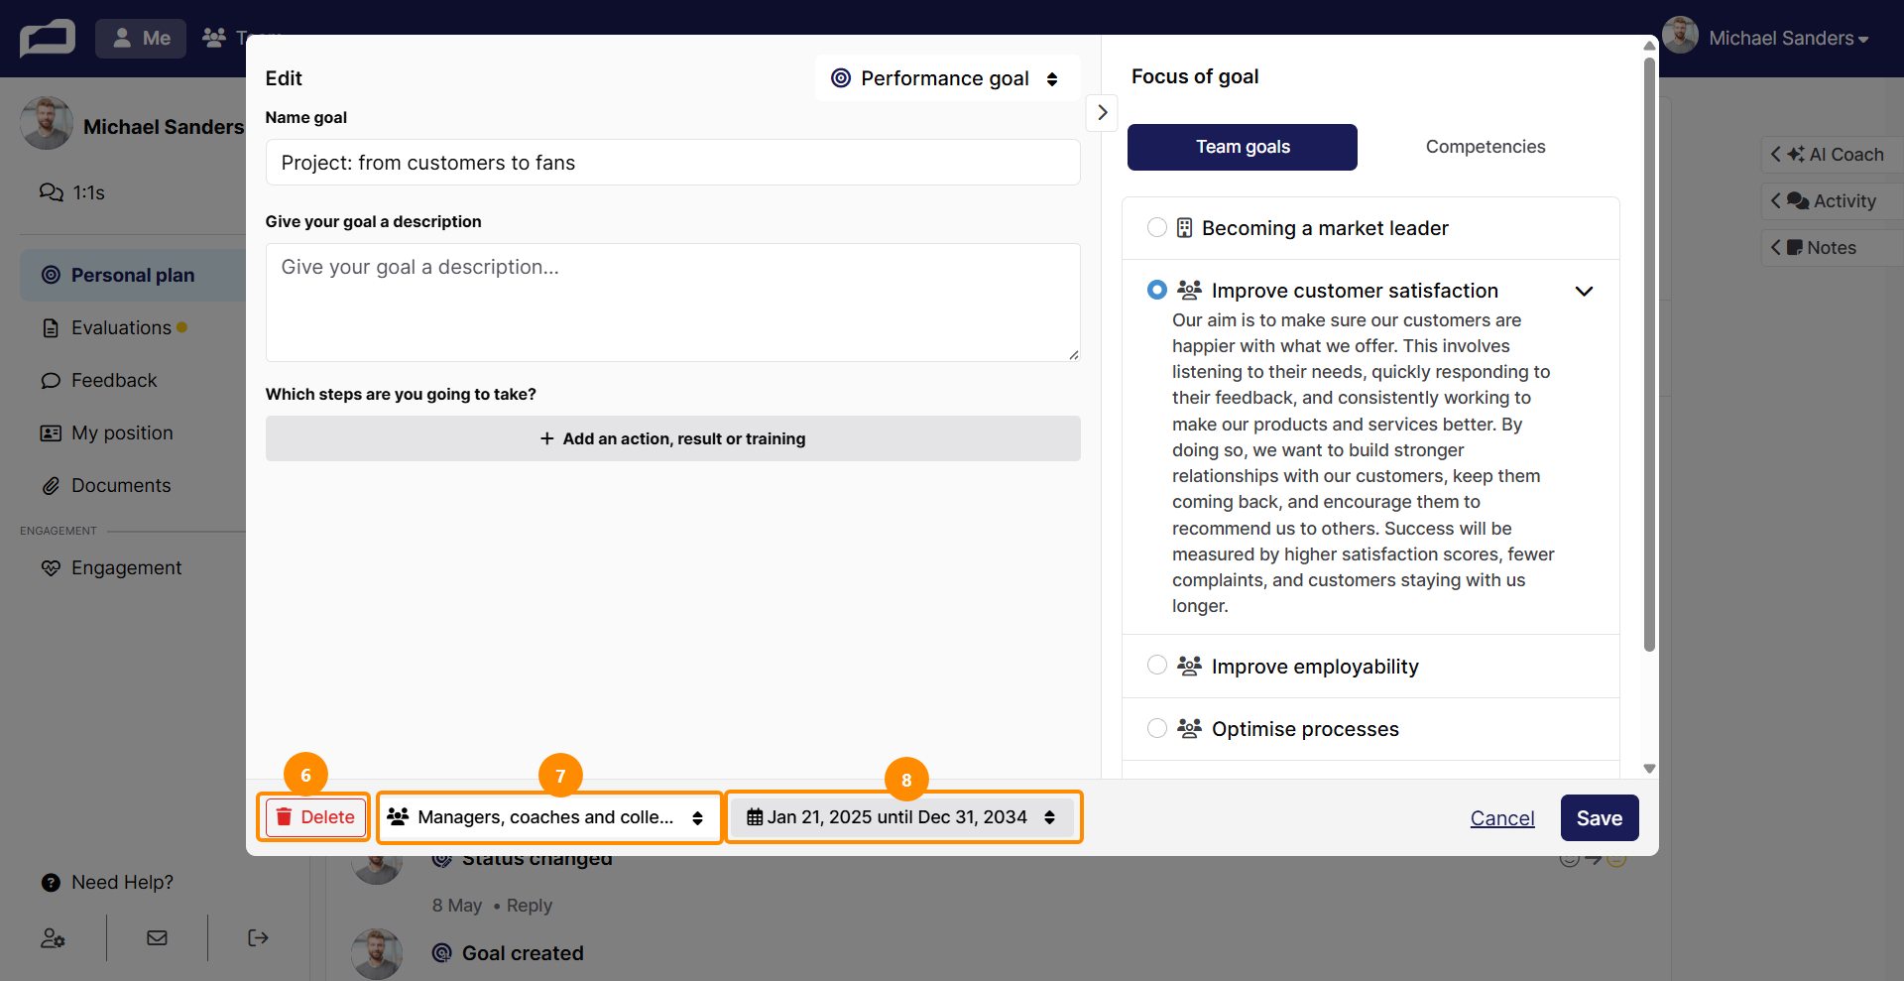This screenshot has height=981, width=1904.
Task: Click the people icon in visibility selector
Action: [x=398, y=816]
